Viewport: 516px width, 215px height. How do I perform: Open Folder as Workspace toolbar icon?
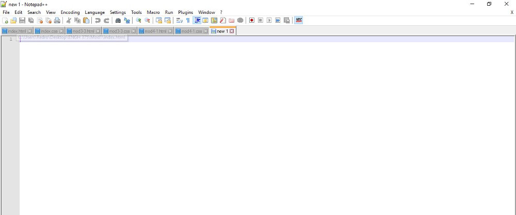[x=231, y=21]
